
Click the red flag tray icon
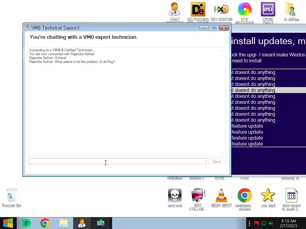(x=257, y=223)
